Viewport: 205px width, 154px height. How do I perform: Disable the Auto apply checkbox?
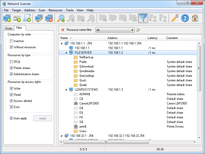(x=11, y=118)
